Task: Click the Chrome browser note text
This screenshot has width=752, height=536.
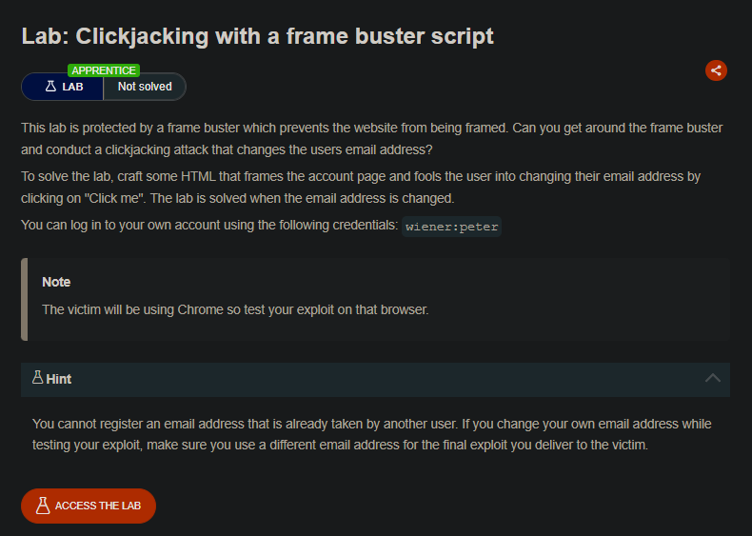Action: click(235, 309)
